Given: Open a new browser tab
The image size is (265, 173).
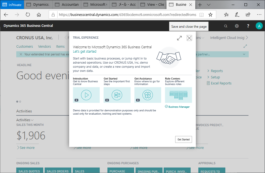Looking at the screenshot, I should [x=200, y=5].
